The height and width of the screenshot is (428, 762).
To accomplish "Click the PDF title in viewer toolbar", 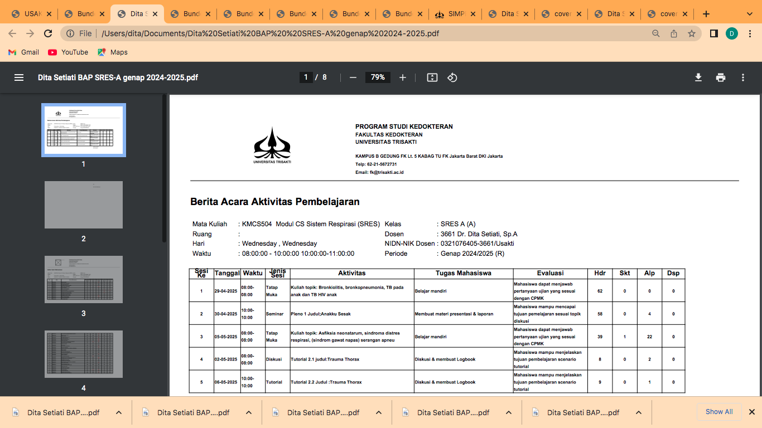I will coord(118,77).
